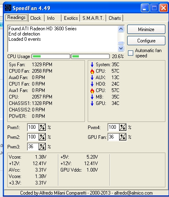Click the GPU Vddc 1.00V reading

(x=79, y=170)
